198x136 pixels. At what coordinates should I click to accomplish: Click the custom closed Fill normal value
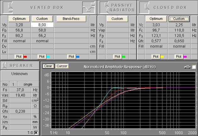pos(179,46)
